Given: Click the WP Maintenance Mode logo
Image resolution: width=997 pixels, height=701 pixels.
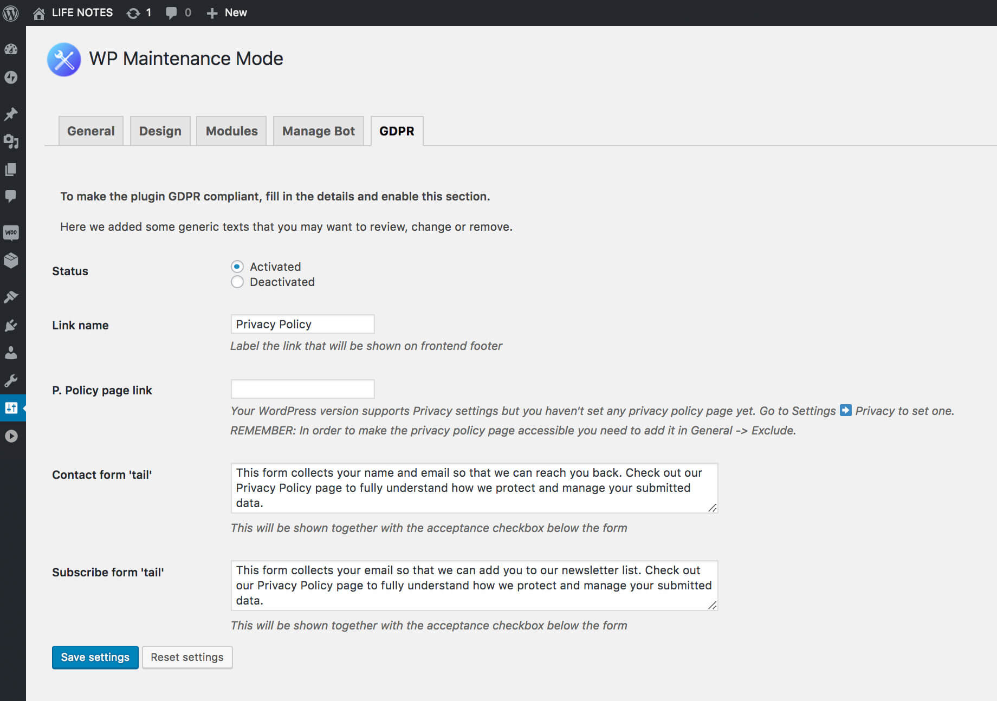Looking at the screenshot, I should click(64, 59).
